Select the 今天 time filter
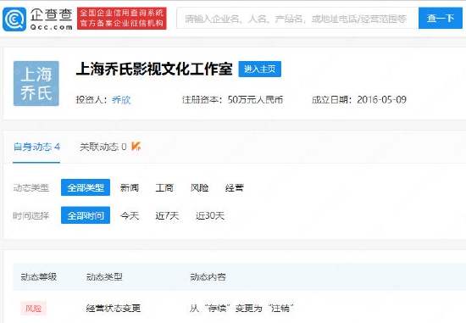Viewport: 466px width, 323px height. [130, 215]
